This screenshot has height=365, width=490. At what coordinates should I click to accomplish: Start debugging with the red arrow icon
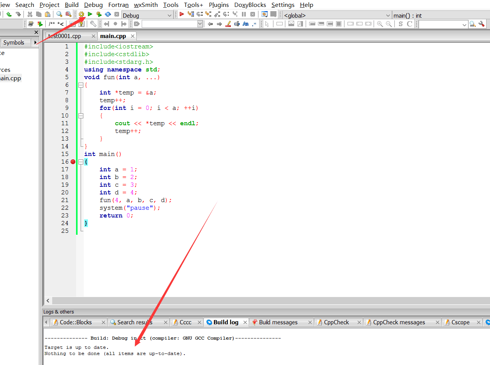tap(182, 14)
